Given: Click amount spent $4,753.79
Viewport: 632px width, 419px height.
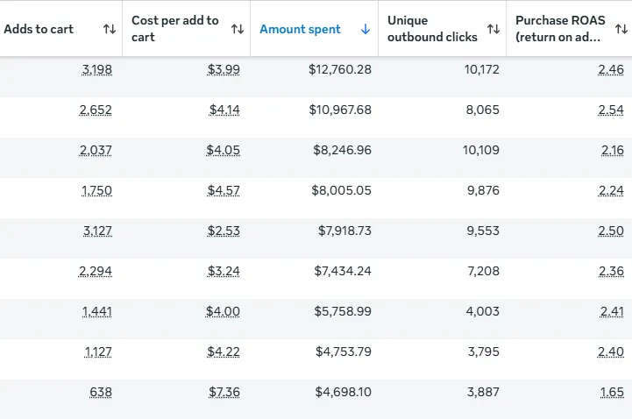Looking at the screenshot, I should (x=344, y=352).
